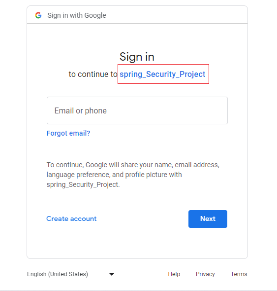Click the 'to continue to' text
The width and height of the screenshot is (277, 291).
click(x=93, y=74)
